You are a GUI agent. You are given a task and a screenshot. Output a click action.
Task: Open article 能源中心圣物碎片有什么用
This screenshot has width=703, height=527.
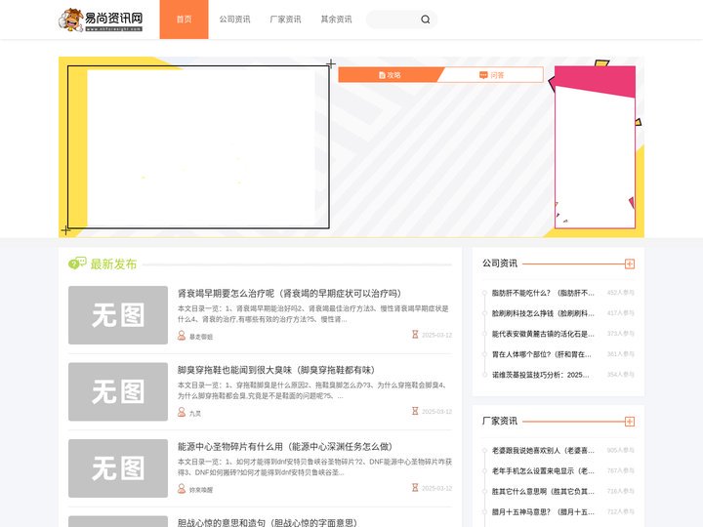(x=285, y=446)
